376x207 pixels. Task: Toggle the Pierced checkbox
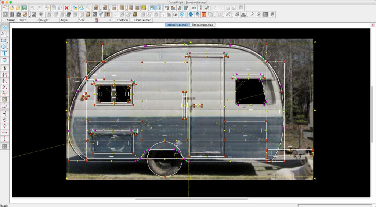[x=4, y=20]
